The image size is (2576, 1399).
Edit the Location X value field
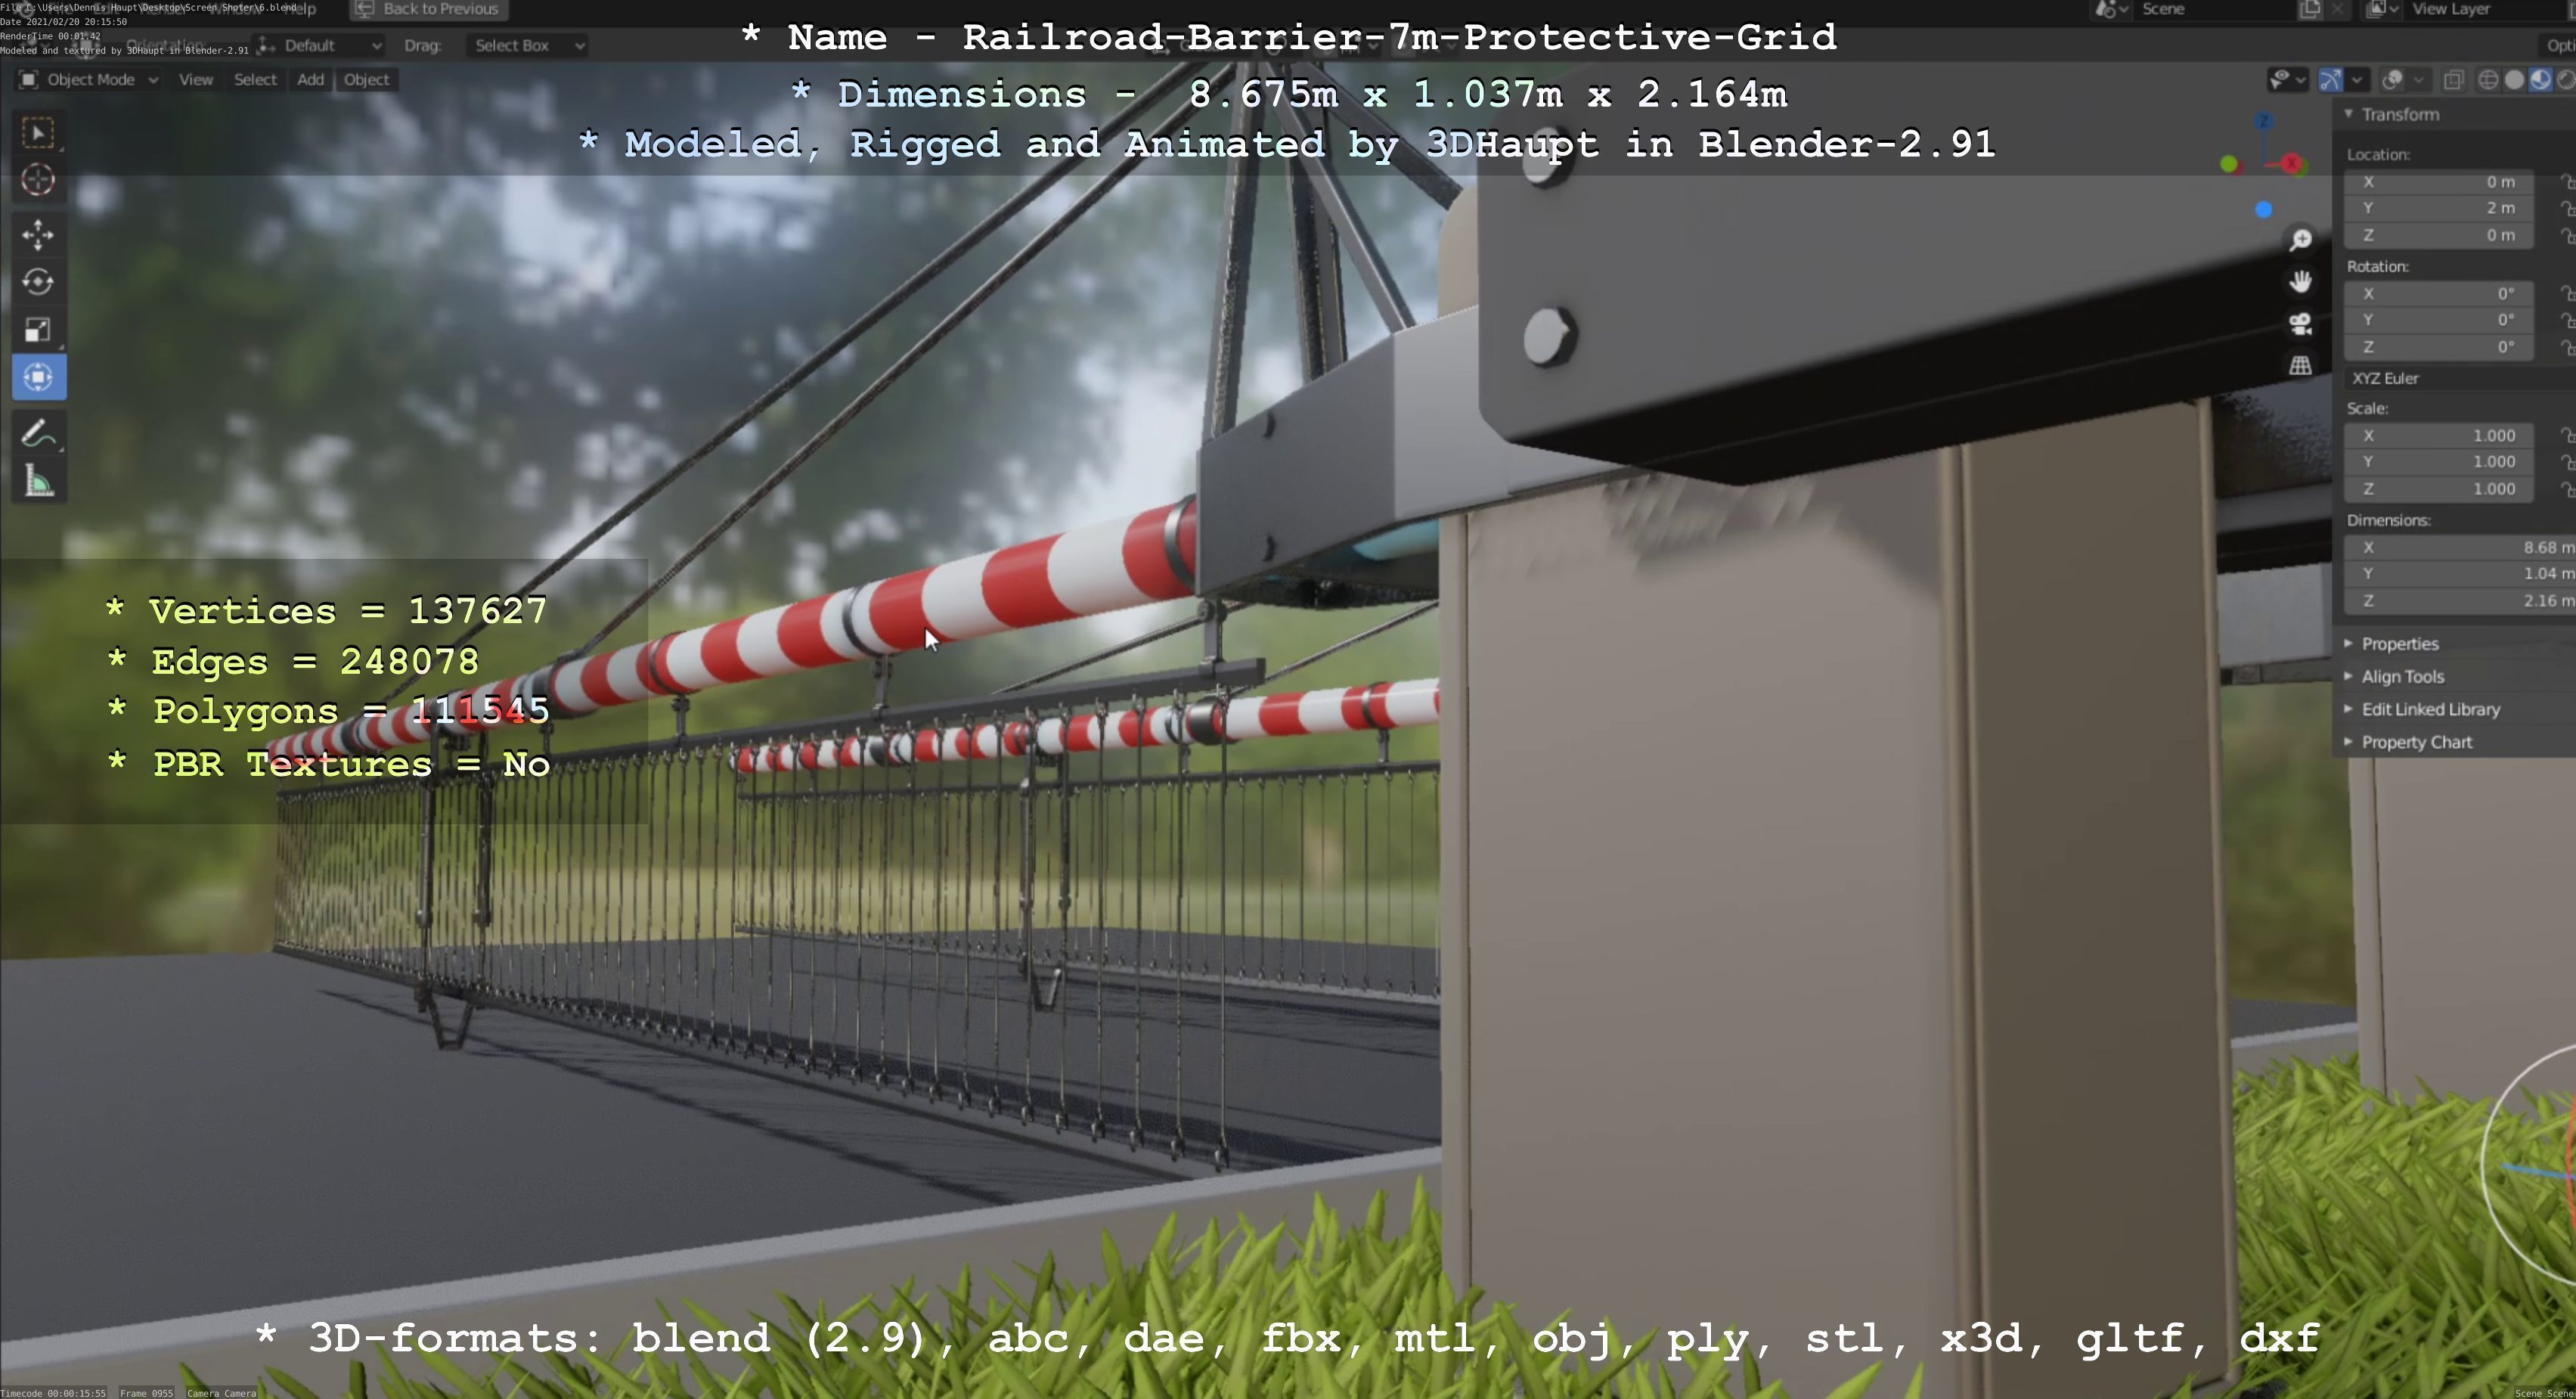tap(2439, 182)
